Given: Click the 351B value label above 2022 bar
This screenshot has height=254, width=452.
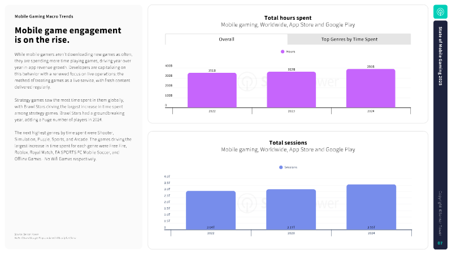Looking at the screenshot, I should 212,71.
